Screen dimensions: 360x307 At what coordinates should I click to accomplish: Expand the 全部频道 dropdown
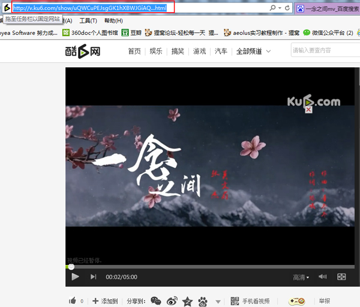click(253, 51)
